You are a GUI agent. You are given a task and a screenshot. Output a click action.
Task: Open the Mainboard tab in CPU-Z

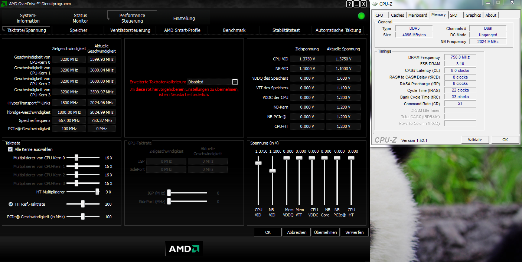[418, 15]
